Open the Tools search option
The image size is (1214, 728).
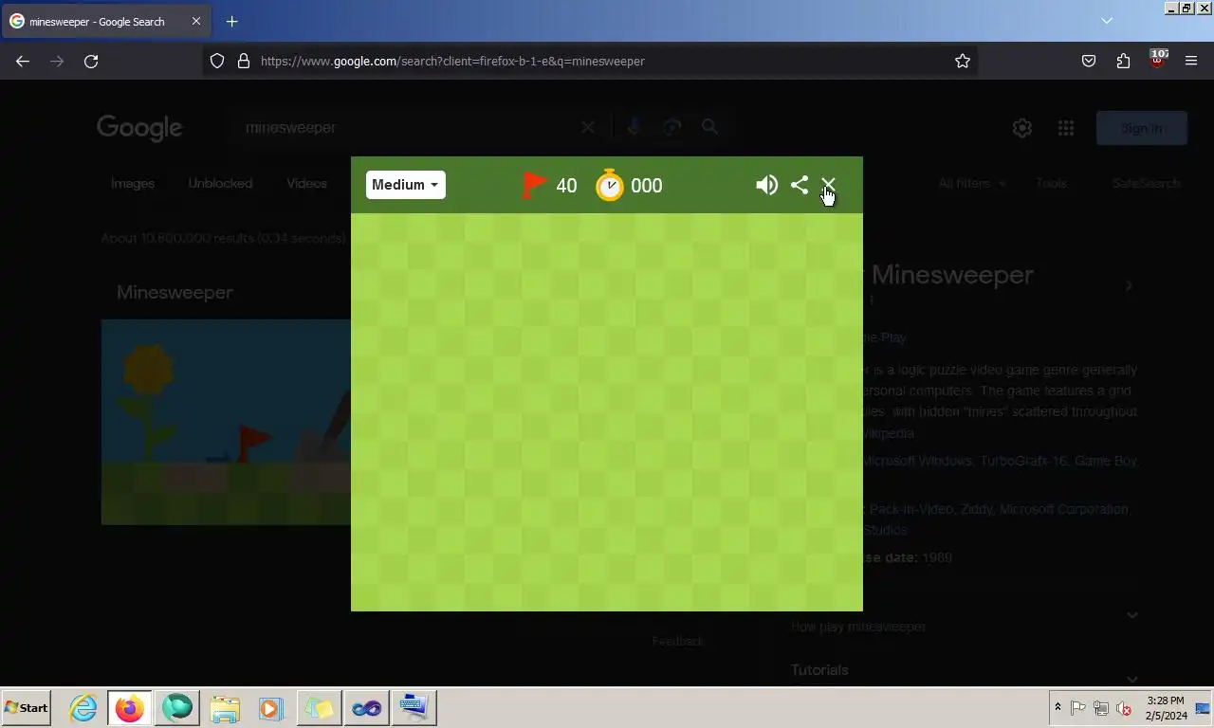click(x=1051, y=183)
